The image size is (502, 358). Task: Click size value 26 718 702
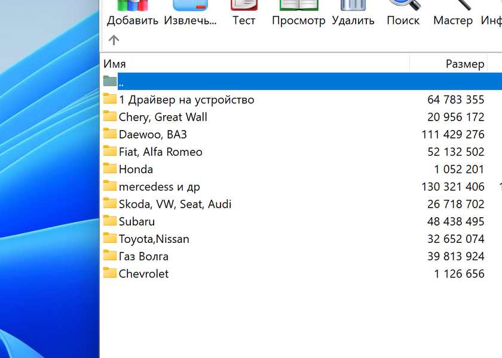455,204
